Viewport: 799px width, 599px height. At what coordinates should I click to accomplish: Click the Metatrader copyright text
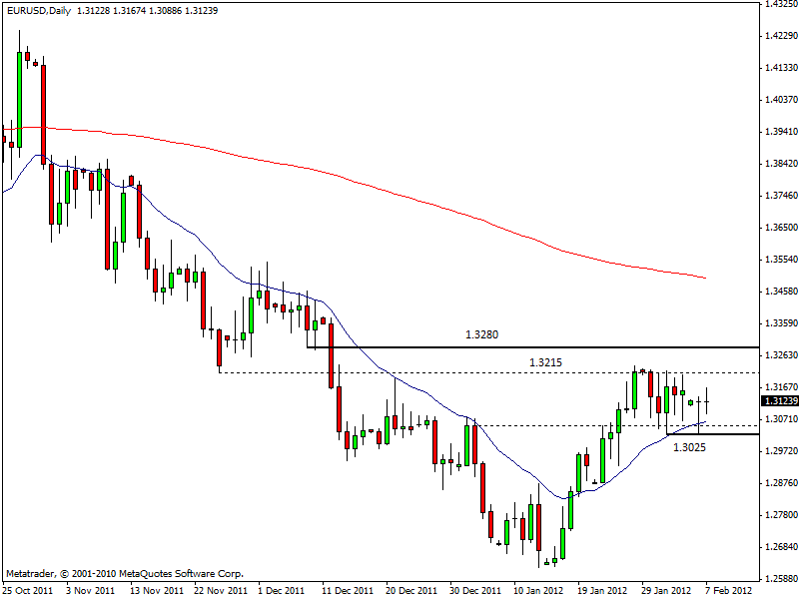pos(125,574)
